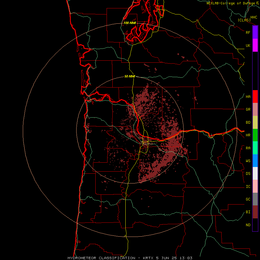Click the IC legend label

pyautogui.click(x=248, y=187)
